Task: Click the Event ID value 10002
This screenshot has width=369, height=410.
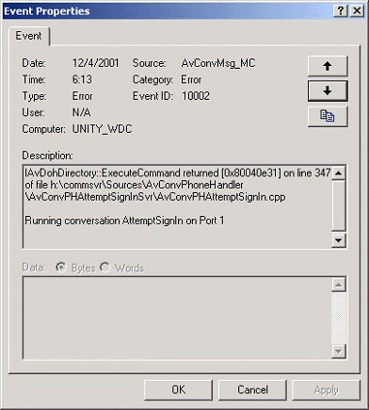Action: (196, 96)
